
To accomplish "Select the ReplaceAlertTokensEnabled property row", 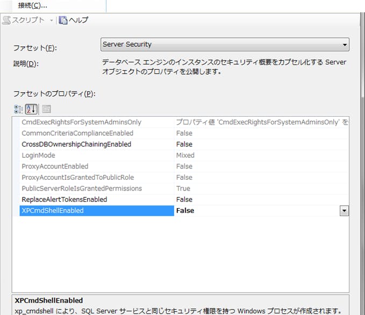I will [x=64, y=200].
